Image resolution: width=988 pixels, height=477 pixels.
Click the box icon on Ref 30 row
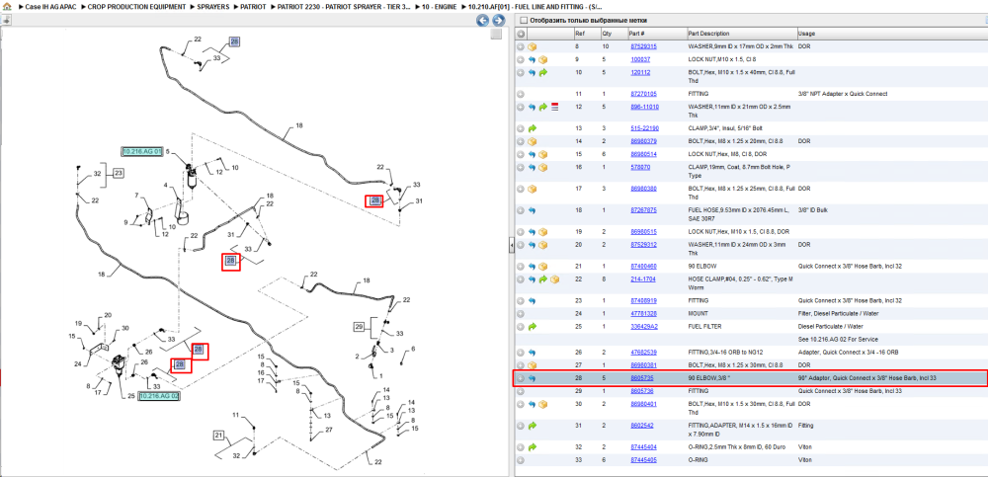(x=543, y=404)
